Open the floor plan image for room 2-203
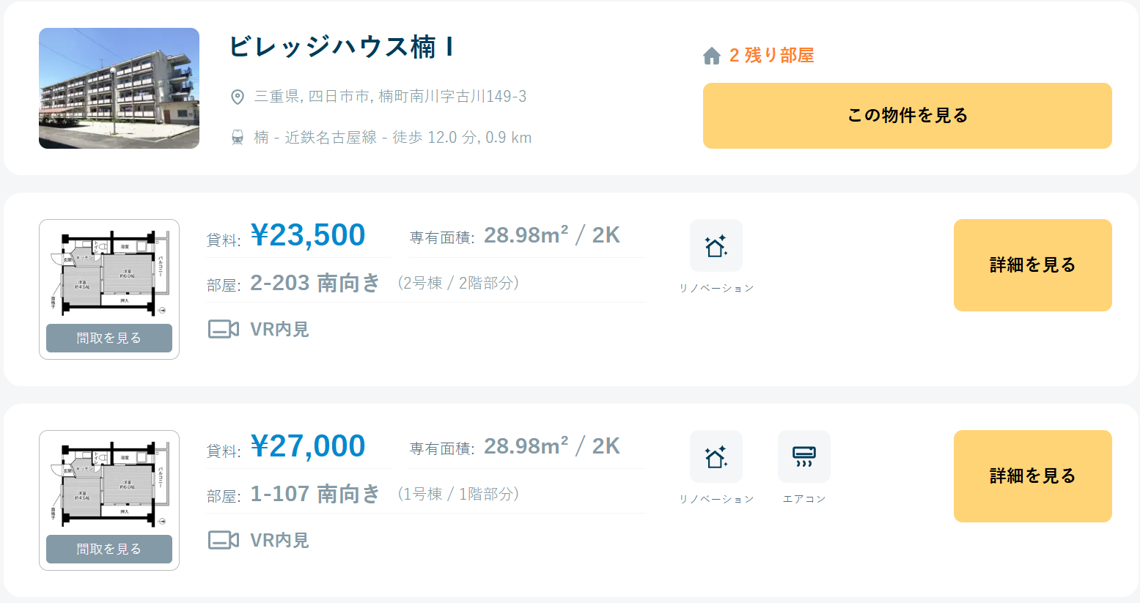This screenshot has height=603, width=1140. point(109,273)
